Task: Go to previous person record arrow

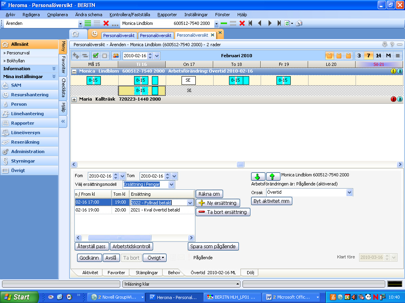Action: point(260,23)
